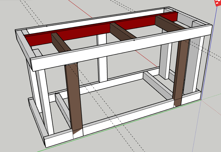Screen dimensions: 221x152
Task: Select the front-right brown vertical post
Action: click(181, 73)
